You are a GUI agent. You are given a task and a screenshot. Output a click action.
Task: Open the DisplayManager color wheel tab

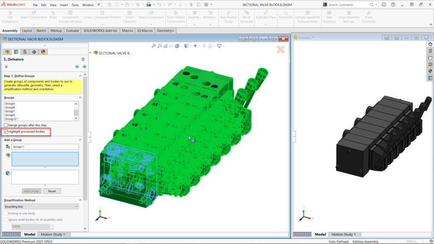coord(43,52)
